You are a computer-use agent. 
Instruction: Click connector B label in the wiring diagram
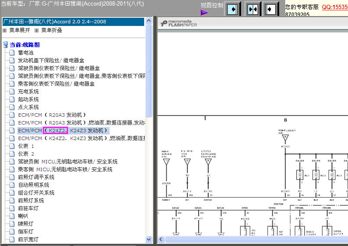[286, 120]
